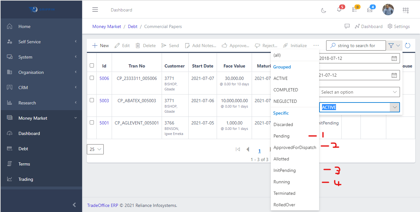Choose 'InitPending' from status list
420x212 pixels.
[284, 170]
